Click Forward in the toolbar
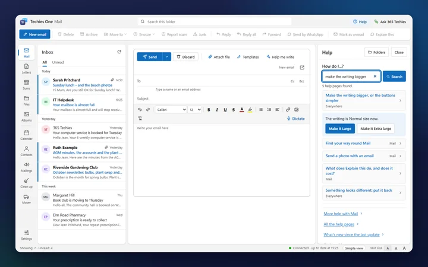 click(272, 34)
